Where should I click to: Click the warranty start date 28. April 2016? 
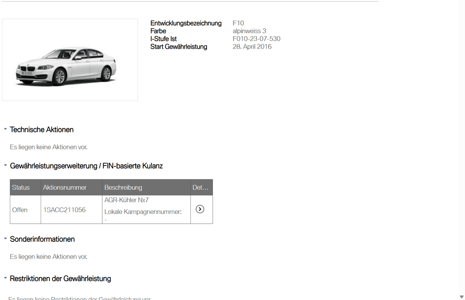click(252, 46)
